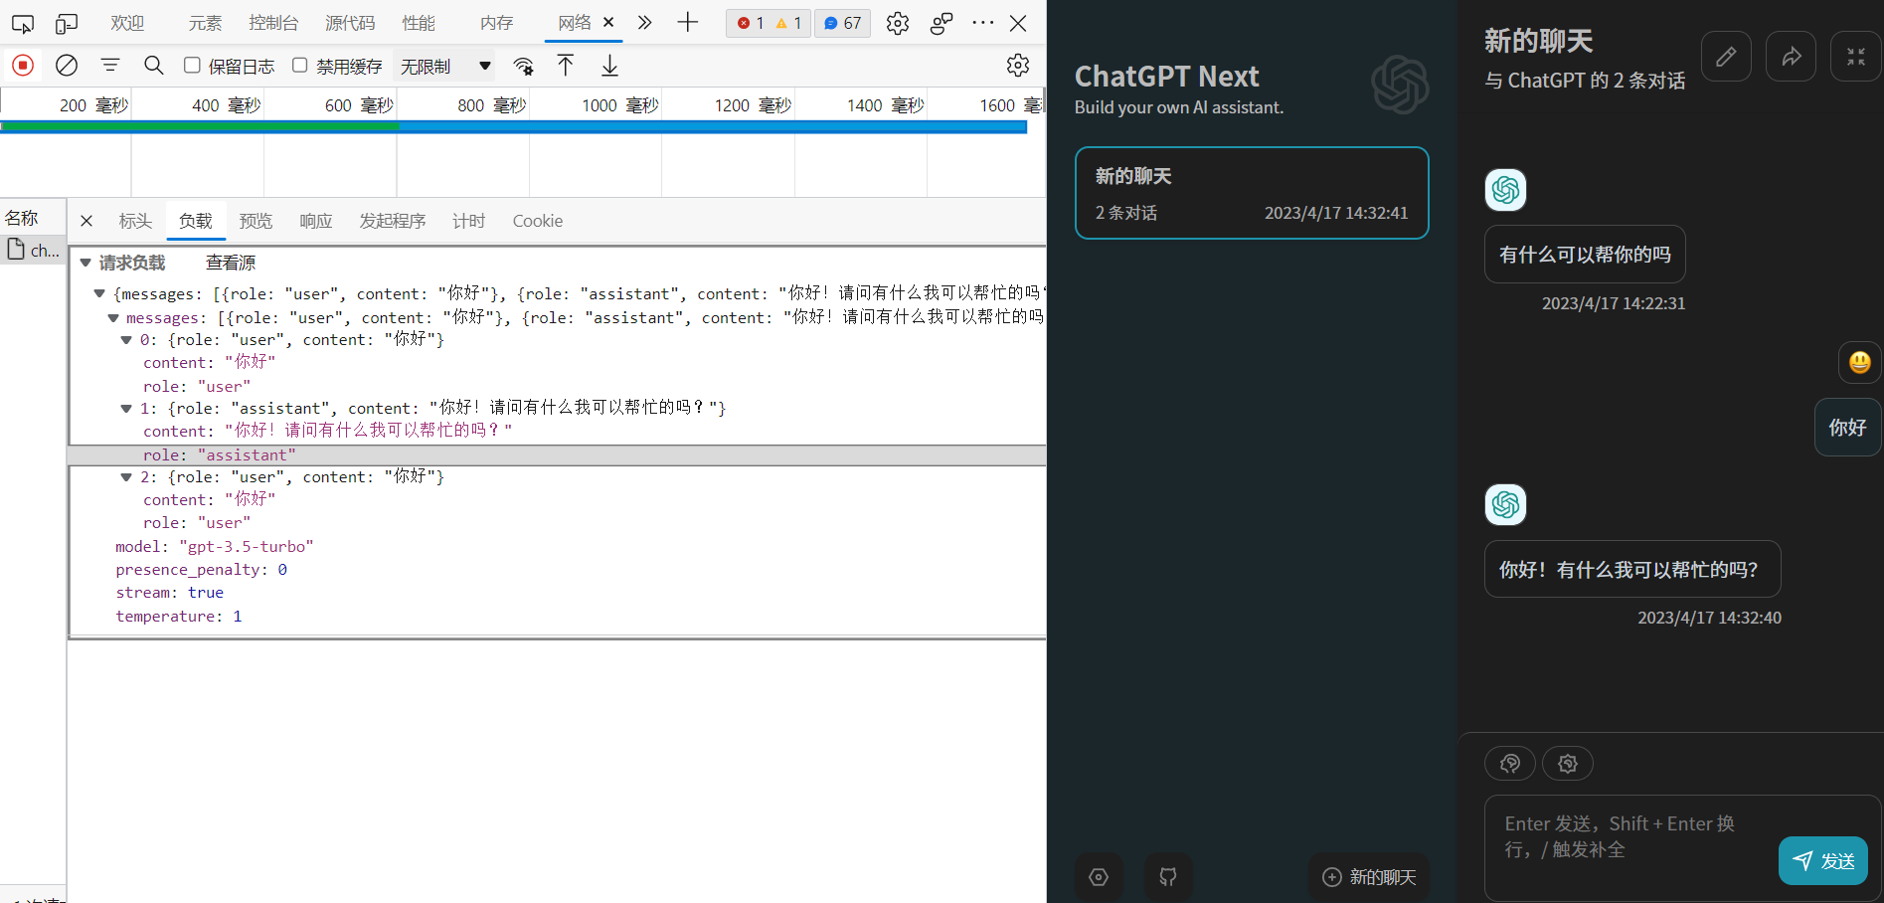Open the GitHub repository link icon
Screen dimensions: 1884x903
pos(1168,877)
